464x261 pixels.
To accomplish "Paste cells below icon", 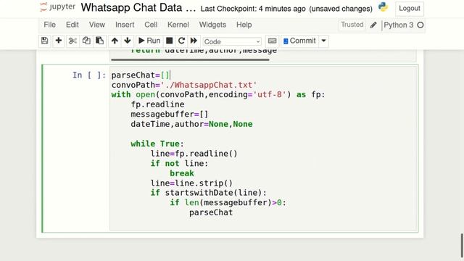I will [99, 41].
